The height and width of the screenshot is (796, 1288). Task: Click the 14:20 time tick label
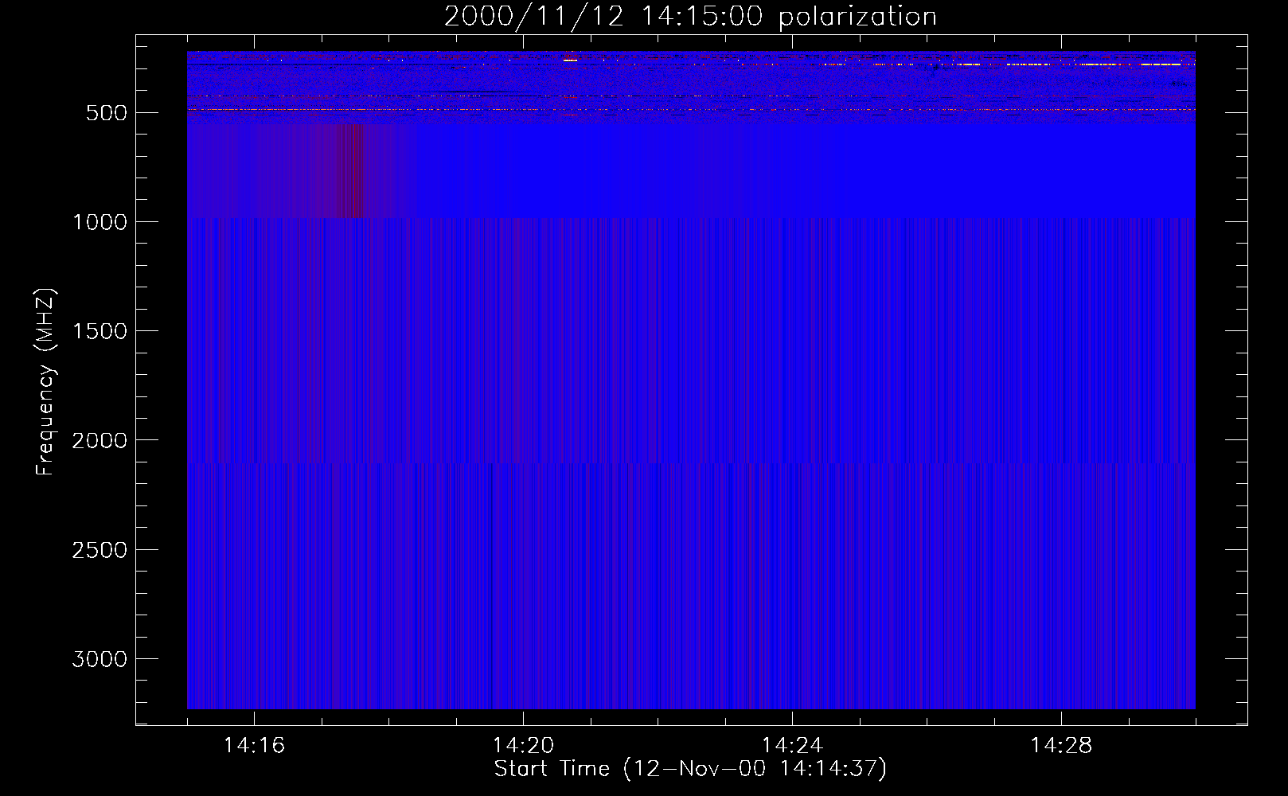click(x=523, y=745)
